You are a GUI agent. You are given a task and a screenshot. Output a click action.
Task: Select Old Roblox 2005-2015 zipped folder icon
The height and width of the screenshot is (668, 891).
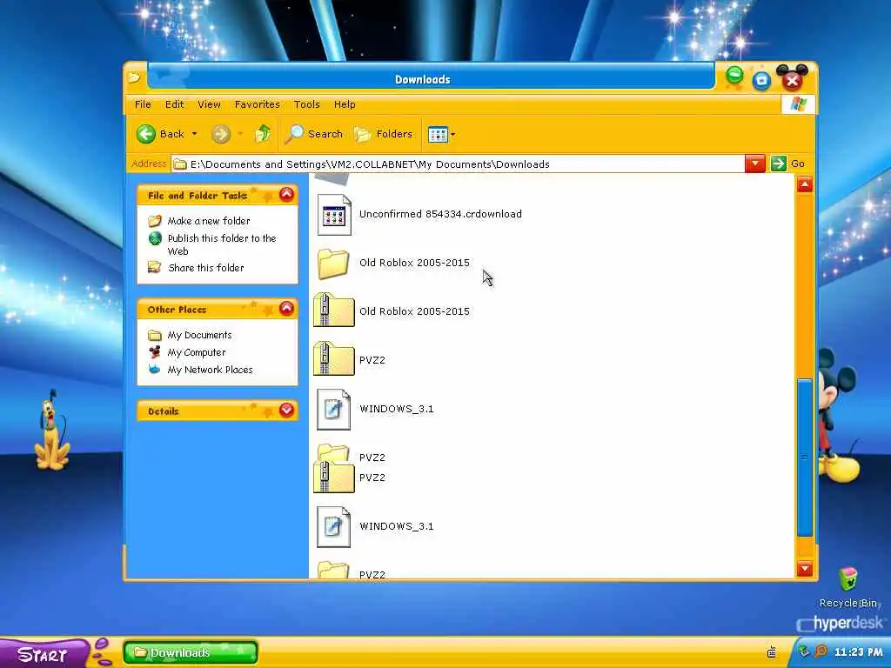334,311
